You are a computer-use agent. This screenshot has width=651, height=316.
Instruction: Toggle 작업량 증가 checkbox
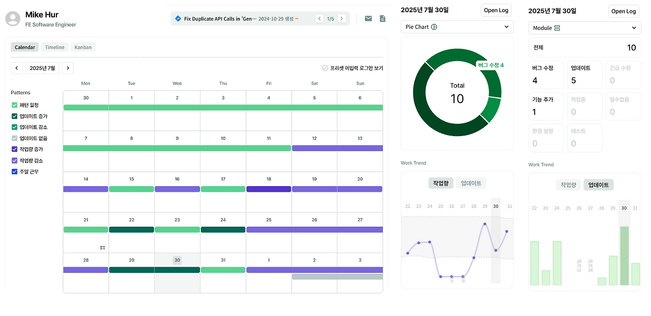[x=14, y=149]
